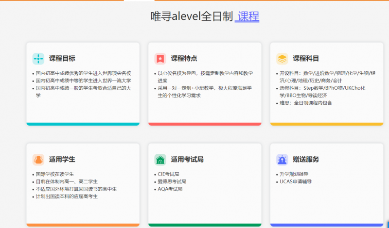This screenshot has height=228, width=389.
Task: Click the 升学规划指导 list item
Action: click(294, 174)
